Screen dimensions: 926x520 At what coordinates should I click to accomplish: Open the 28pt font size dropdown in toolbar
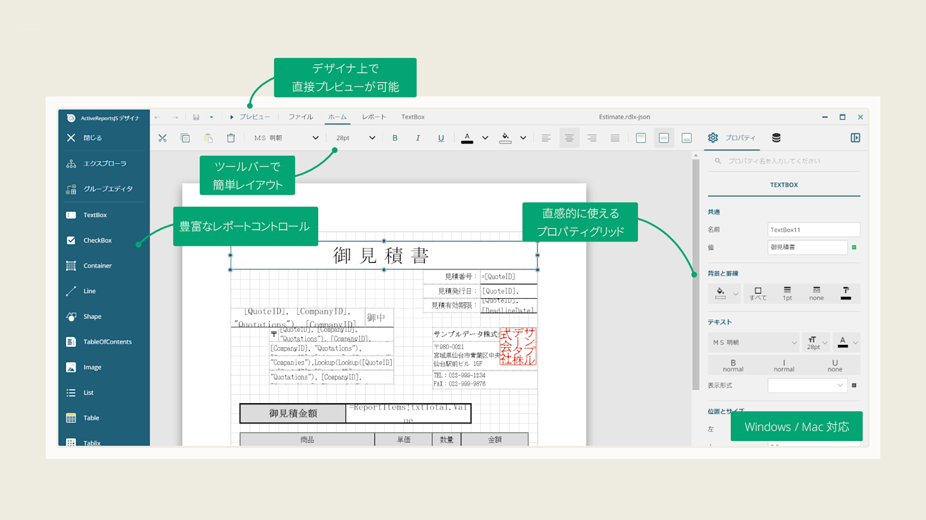(x=356, y=138)
